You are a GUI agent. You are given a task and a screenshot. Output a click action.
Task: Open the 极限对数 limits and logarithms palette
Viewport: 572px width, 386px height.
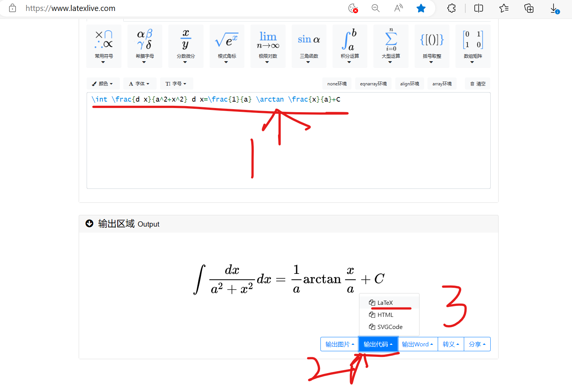pyautogui.click(x=267, y=46)
